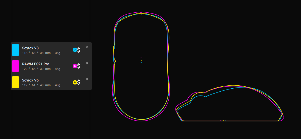This screenshot has height=139, width=301.
Task: Remove Scyrox V8 from the comparison
Action: tap(87, 47)
